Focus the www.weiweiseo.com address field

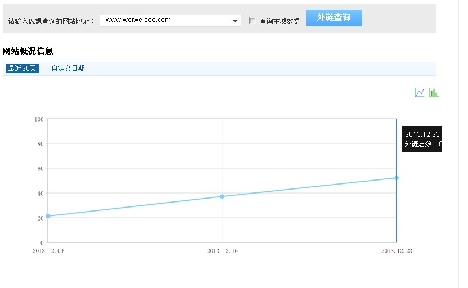[166, 21]
